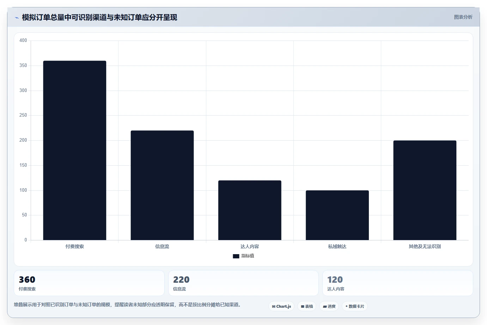Select the 其他及无法识别 bar in the chart
The width and height of the screenshot is (487, 325).
(425, 190)
